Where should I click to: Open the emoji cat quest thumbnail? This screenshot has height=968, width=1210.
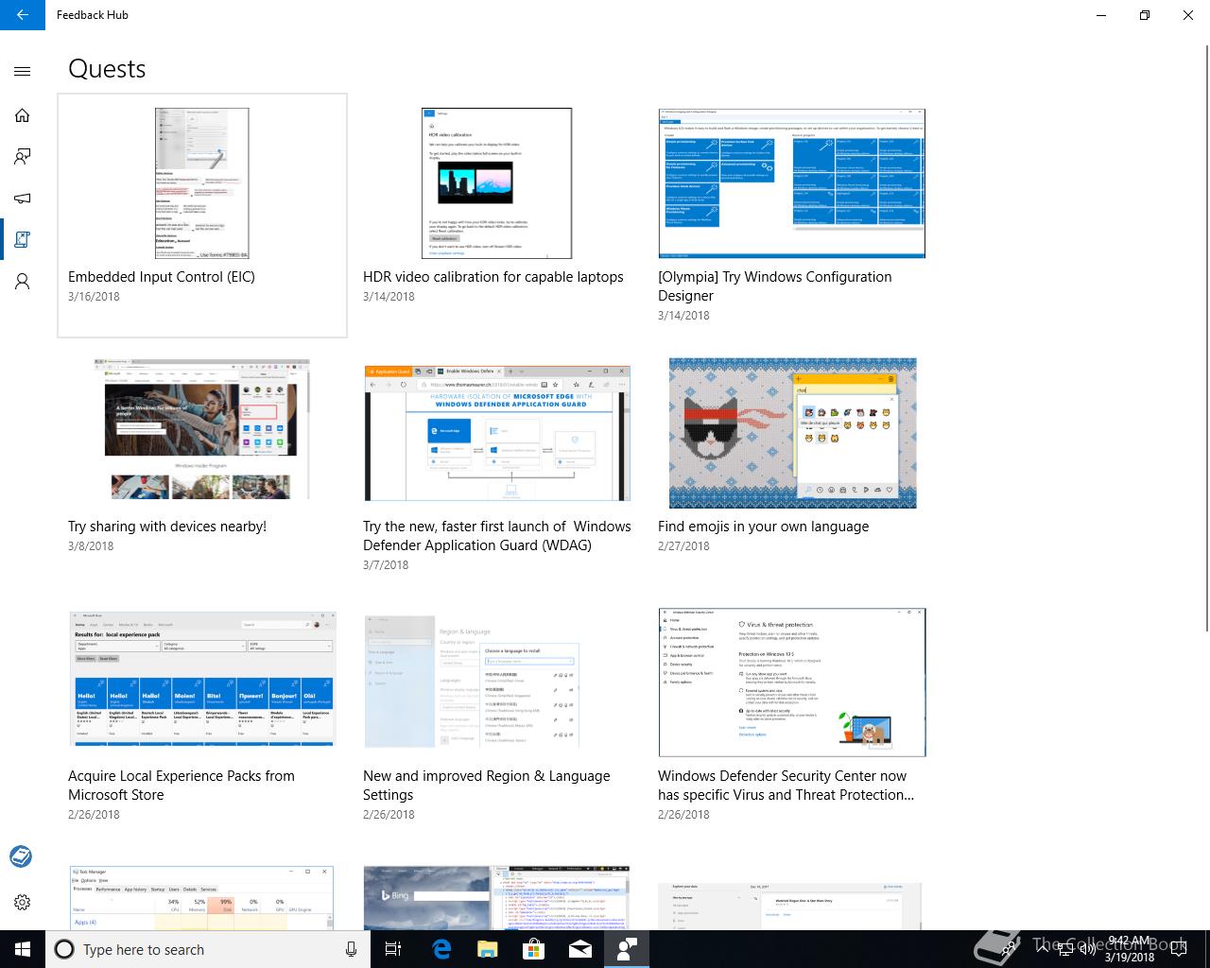792,433
